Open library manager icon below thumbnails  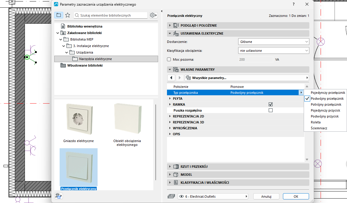[x=58, y=196]
